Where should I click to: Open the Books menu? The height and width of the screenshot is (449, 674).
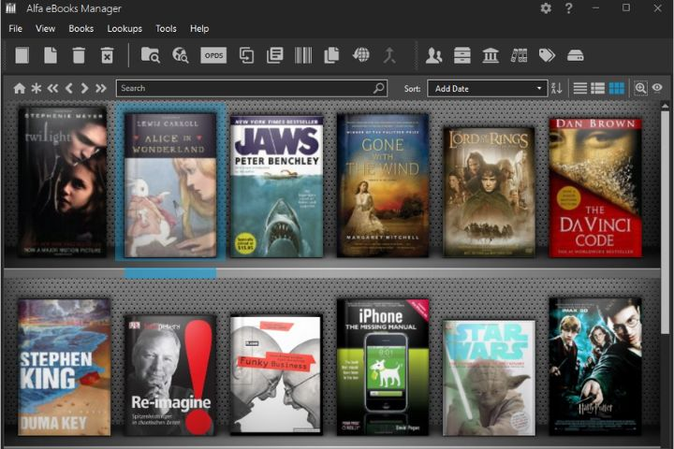tap(81, 28)
